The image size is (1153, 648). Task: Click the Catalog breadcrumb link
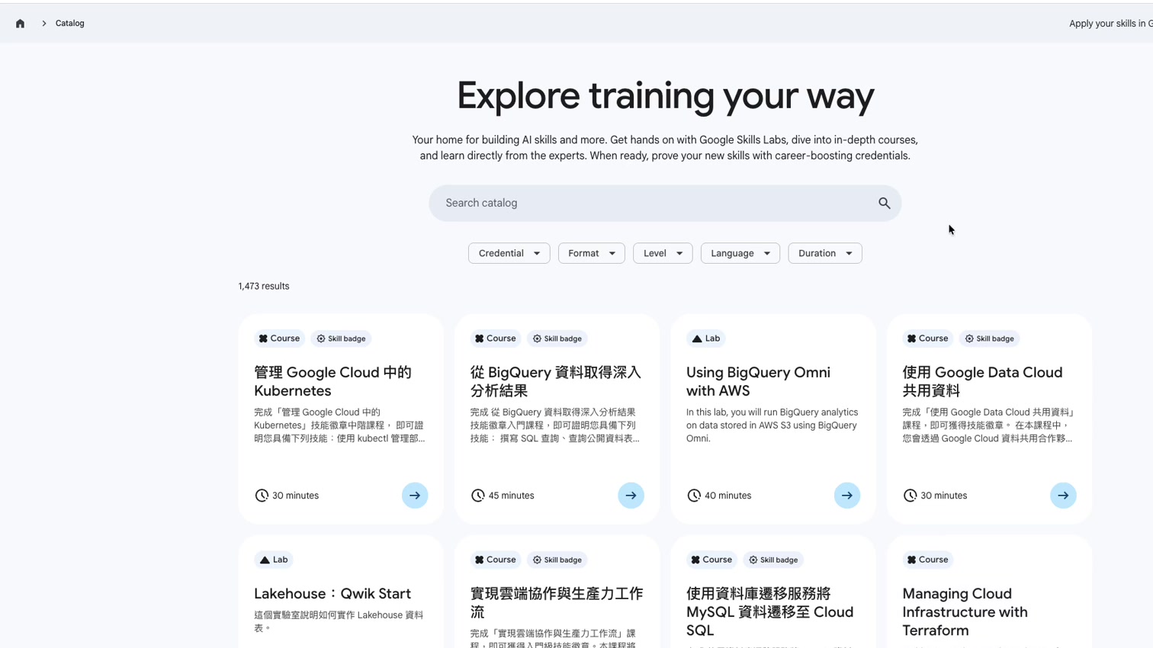click(x=70, y=24)
